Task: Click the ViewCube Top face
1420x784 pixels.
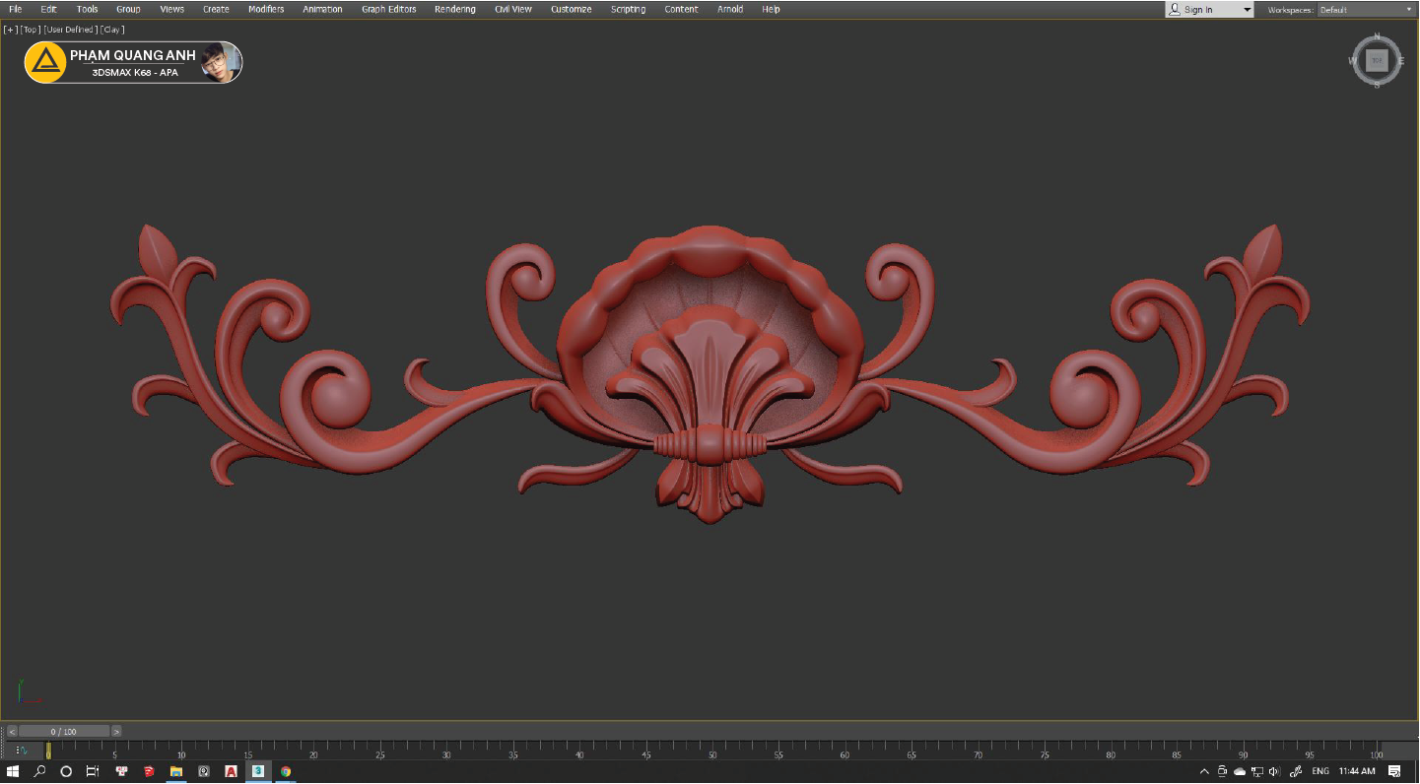Action: pyautogui.click(x=1376, y=61)
